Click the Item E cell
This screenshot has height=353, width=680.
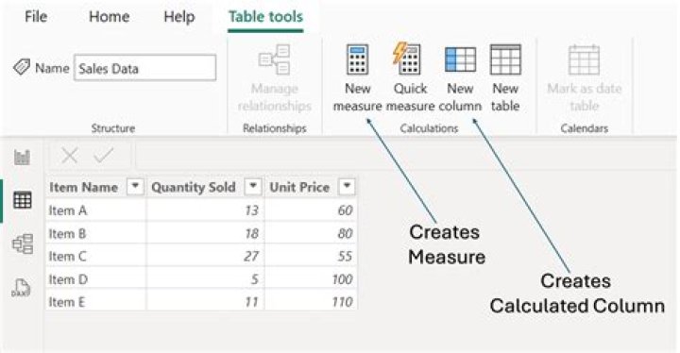pyautogui.click(x=95, y=301)
